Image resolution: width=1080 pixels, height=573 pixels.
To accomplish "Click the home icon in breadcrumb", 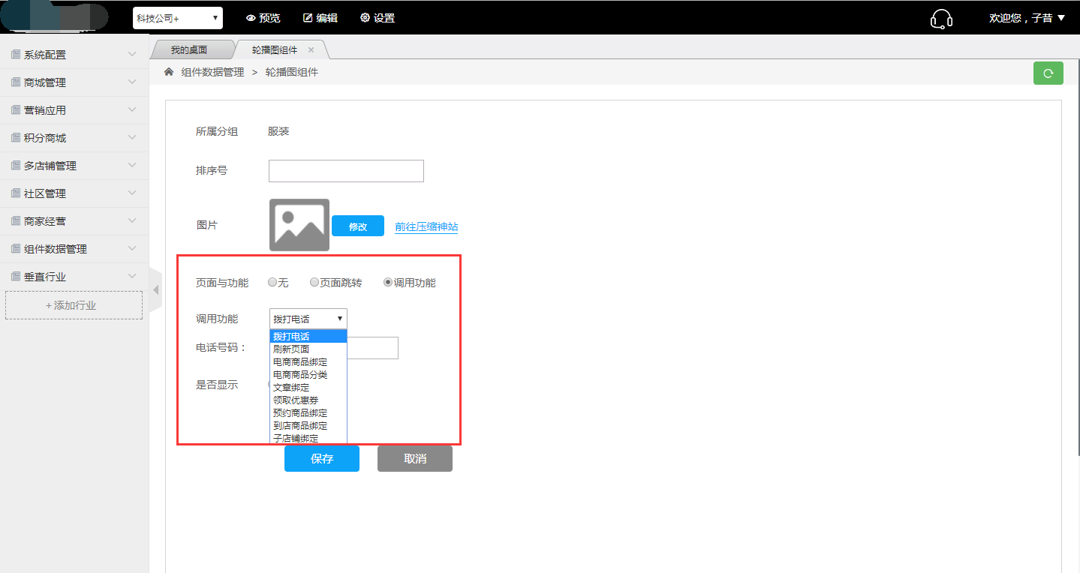I will pos(169,72).
